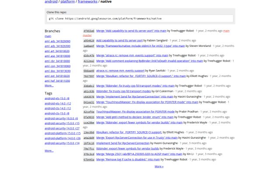280x175 pixels.
Task: Click the red master ref label
Action: 87,35
